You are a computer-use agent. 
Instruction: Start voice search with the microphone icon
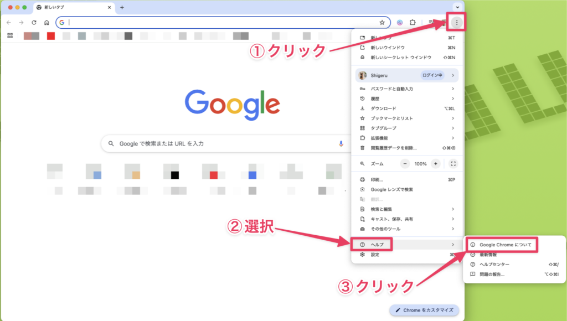[x=341, y=143]
